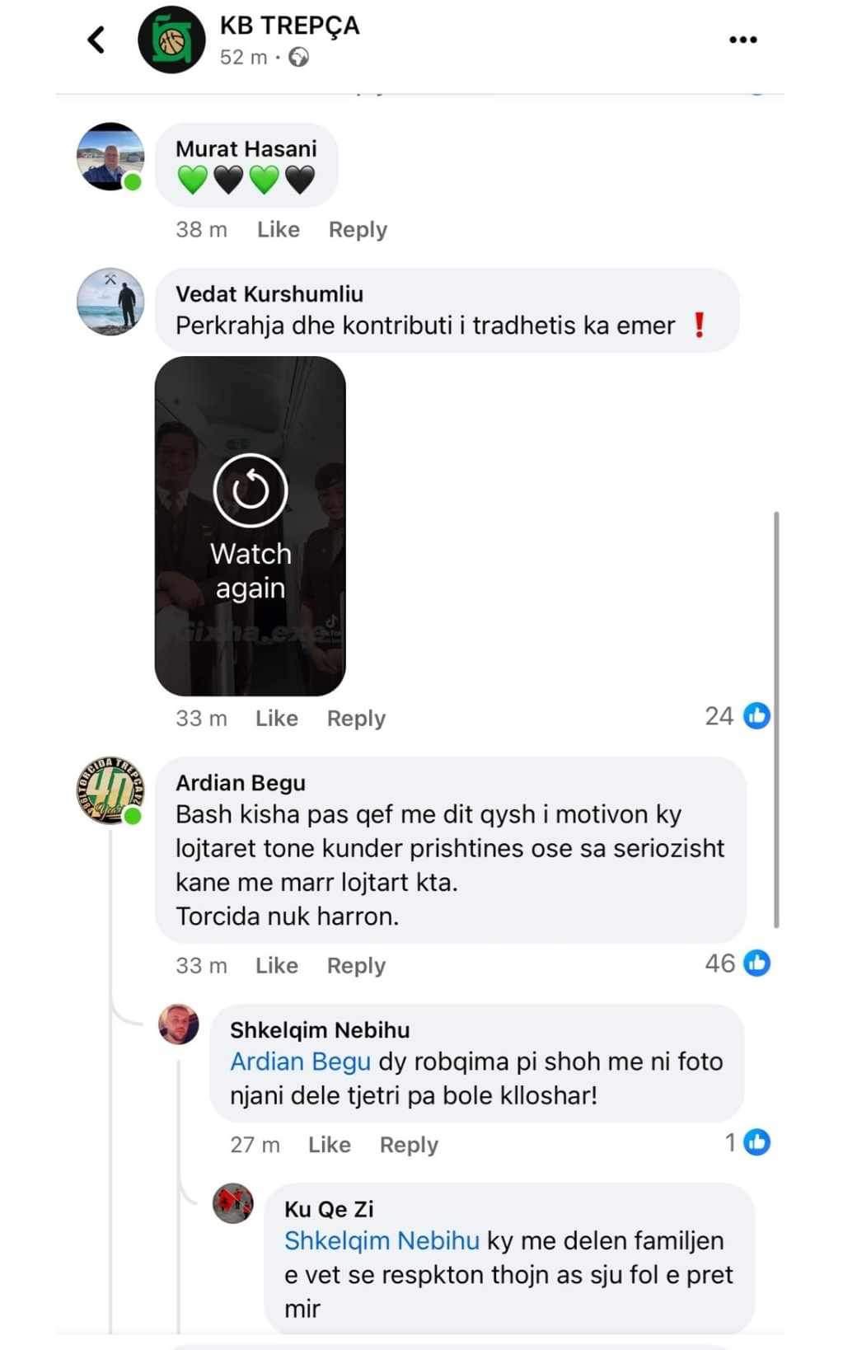Image resolution: width=843 pixels, height=1350 pixels.
Task: Open the three-dot options menu
Action: tap(742, 40)
